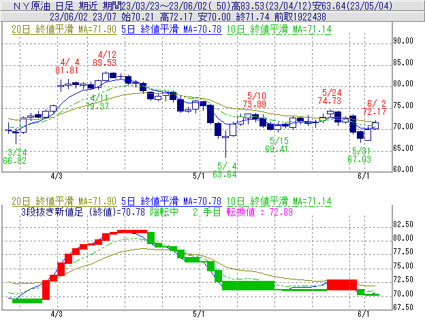Click the 67.50 axis label in lower chart
This screenshot has width=425, height=323.
coord(403,307)
